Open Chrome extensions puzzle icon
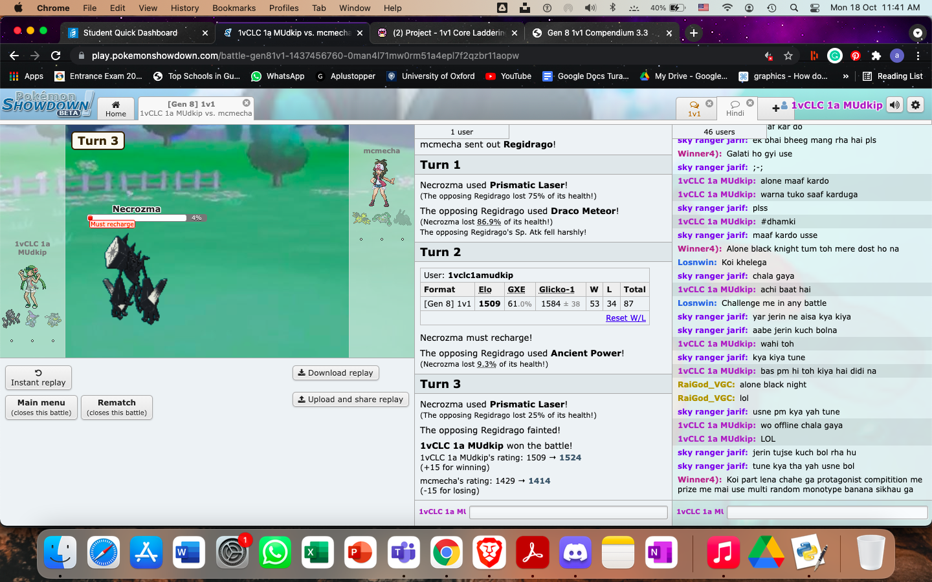932x582 pixels. click(876, 56)
